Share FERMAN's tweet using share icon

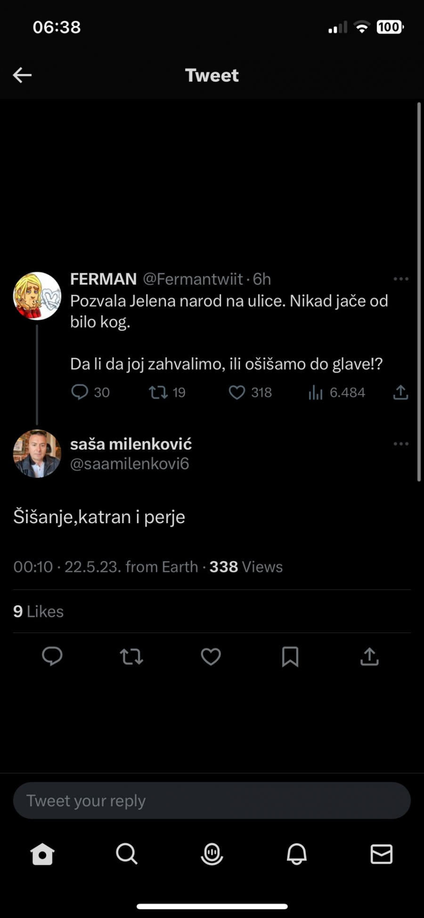click(400, 392)
